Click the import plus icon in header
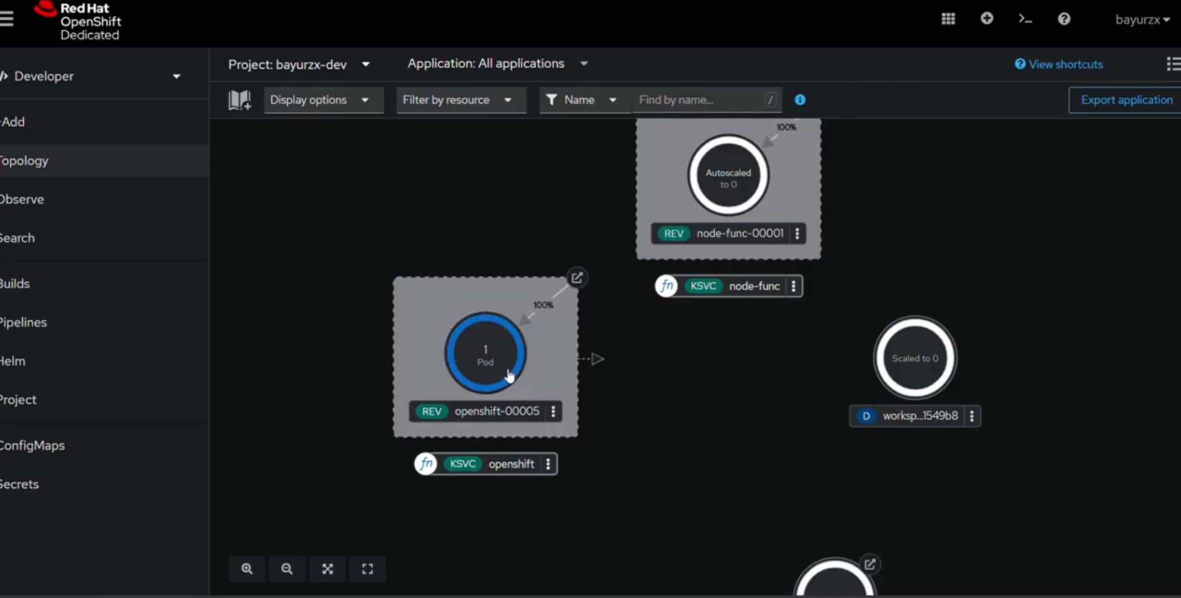The image size is (1181, 598). (x=987, y=19)
